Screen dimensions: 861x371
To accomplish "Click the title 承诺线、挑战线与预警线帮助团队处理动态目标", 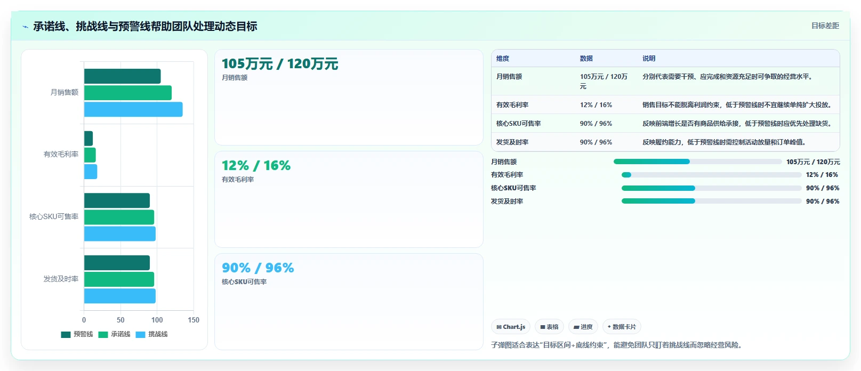I will [145, 26].
